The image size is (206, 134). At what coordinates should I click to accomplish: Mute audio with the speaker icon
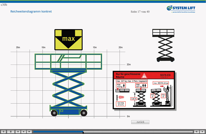click(196, 132)
